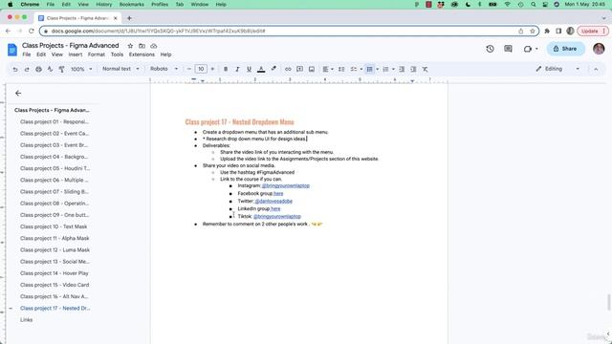Select Links in the outline
Viewport: 612px width, 344px height.
26,320
